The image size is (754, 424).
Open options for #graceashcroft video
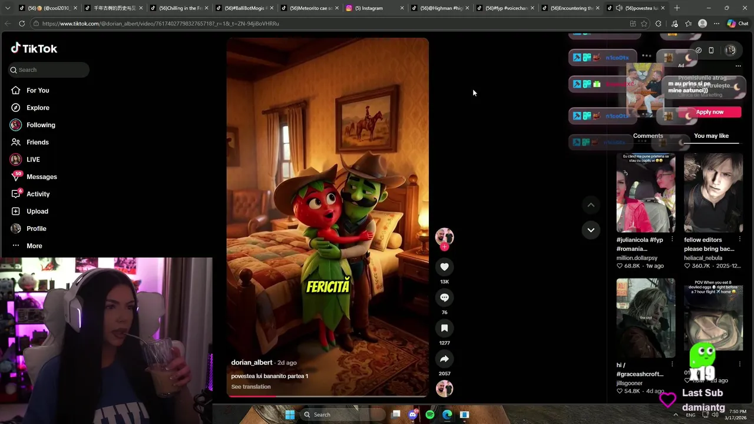coord(672,365)
